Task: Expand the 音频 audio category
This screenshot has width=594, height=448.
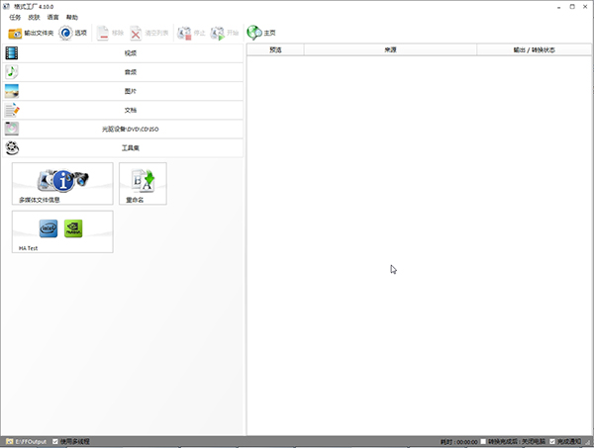Action: coord(123,72)
